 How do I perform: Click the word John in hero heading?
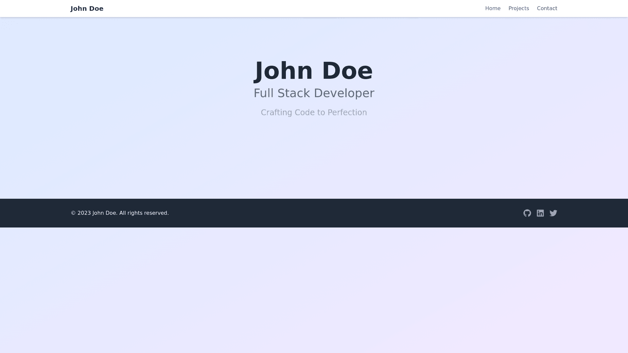(283, 71)
